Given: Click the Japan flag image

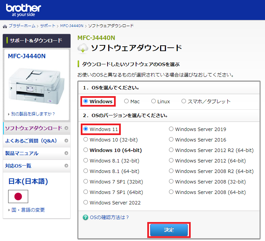Looking at the screenshot, I should 18,196.
